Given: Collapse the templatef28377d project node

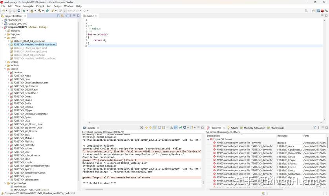Looking at the screenshot, I should coord(2,27).
